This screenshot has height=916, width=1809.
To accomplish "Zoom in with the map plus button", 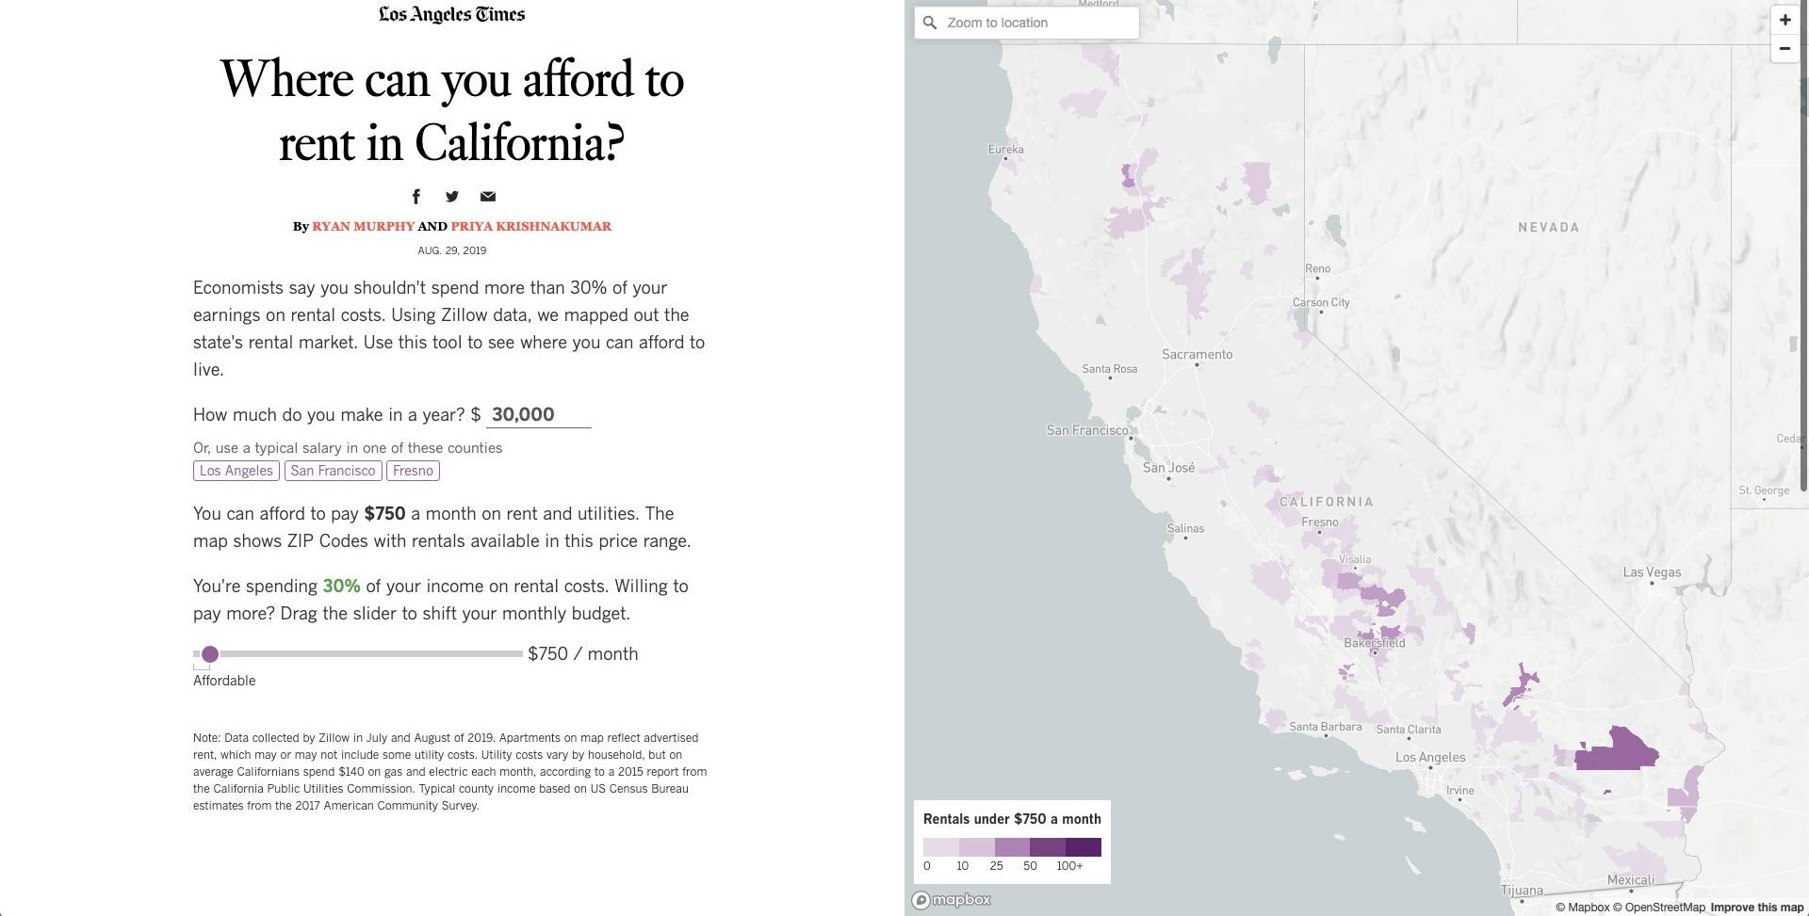I will click(1785, 20).
